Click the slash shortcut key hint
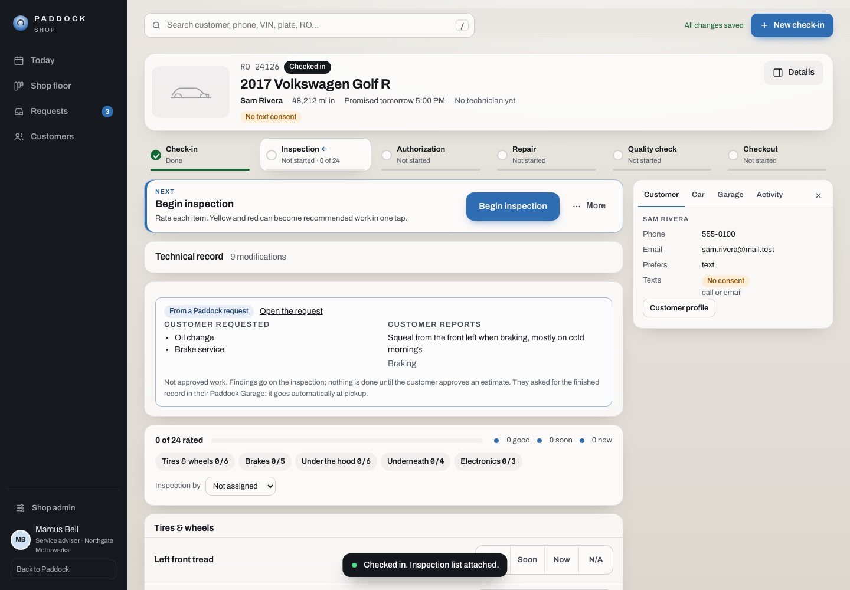850x590 pixels. click(462, 25)
